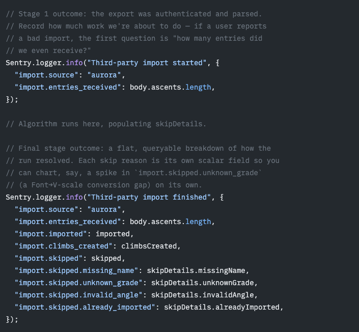Screen dimensions: 359x332
Task: Click the "aurora" value in finished log call
Action: point(104,209)
